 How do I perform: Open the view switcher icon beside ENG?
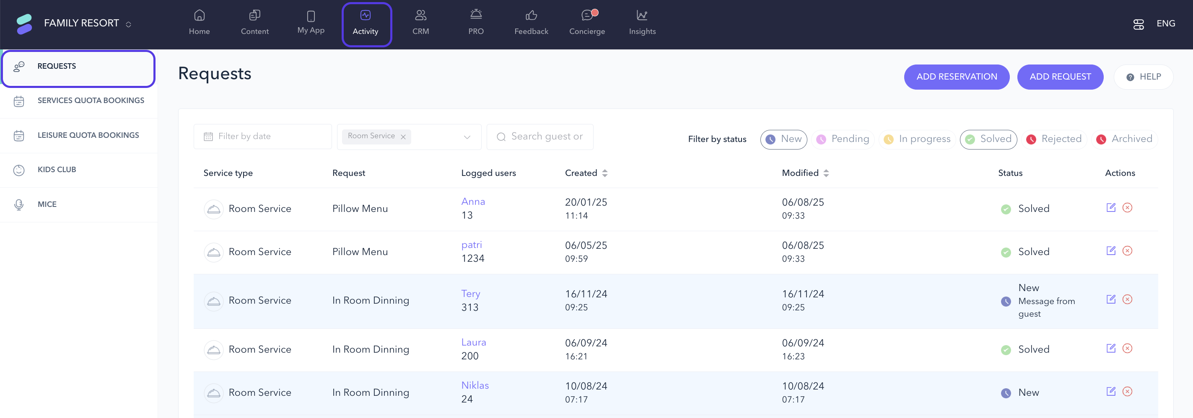pos(1139,24)
